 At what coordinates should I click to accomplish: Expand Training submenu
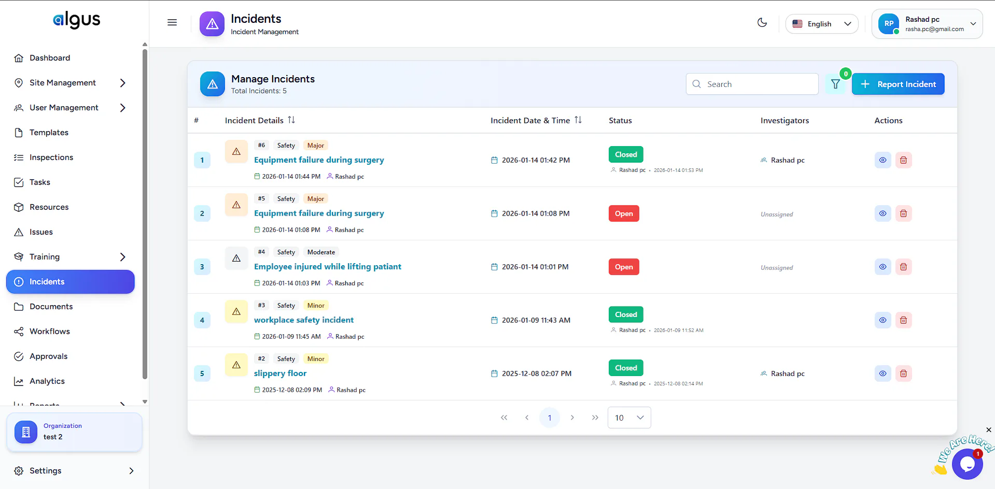pos(123,257)
